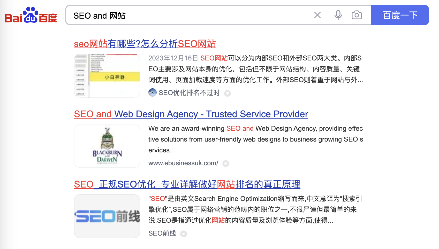Expand dropdown next to SEO优化排名不过时
Screen dimensions: 439x249
(228, 93)
